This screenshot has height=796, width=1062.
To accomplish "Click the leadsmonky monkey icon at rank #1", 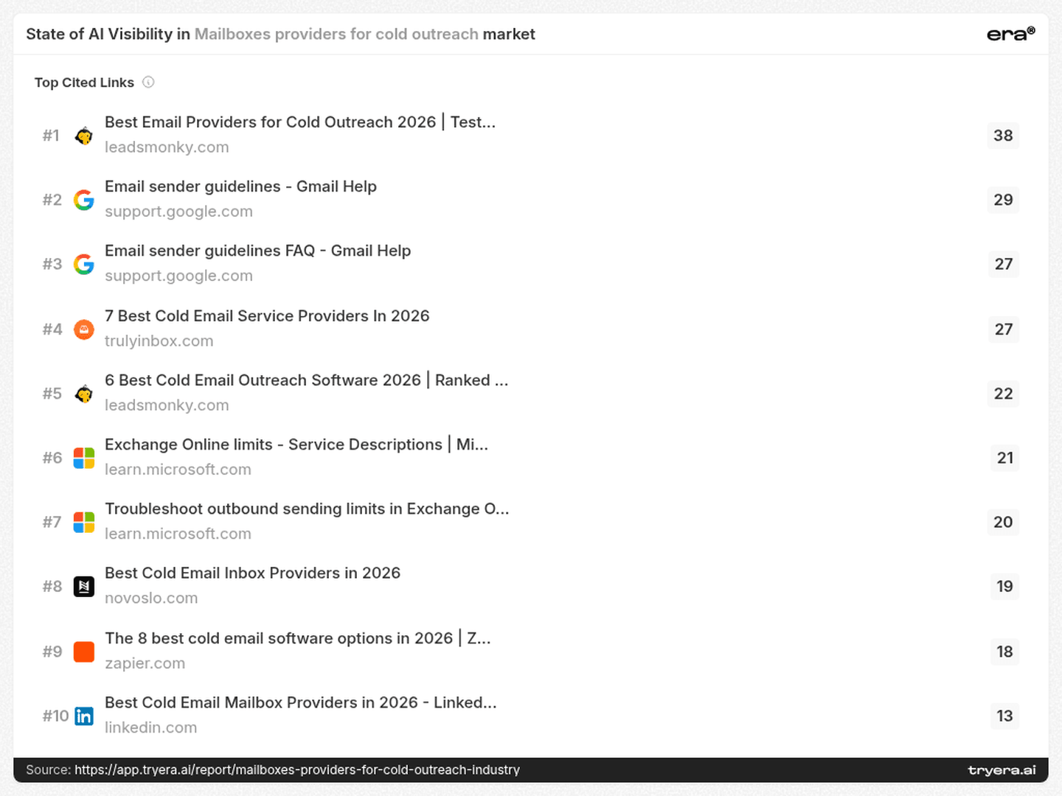I will (x=84, y=136).
